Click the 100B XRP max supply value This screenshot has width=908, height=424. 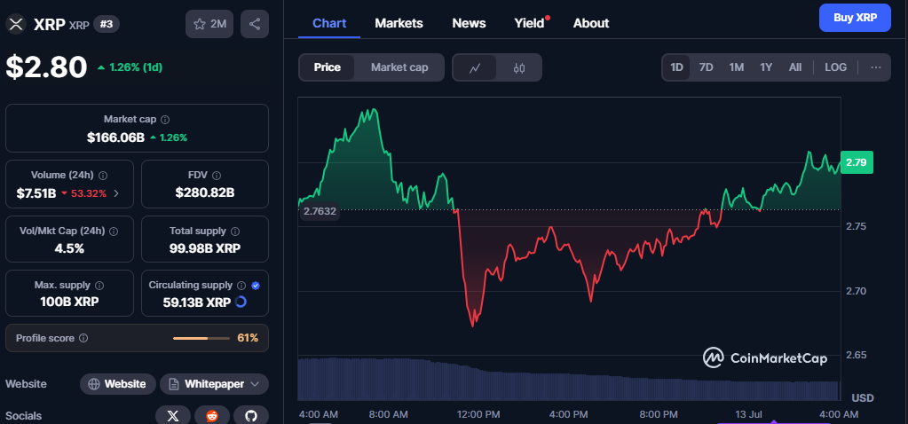tap(69, 302)
